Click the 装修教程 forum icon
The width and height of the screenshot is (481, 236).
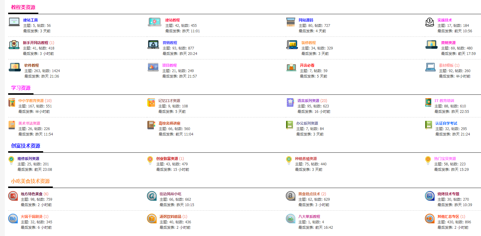[292, 45]
